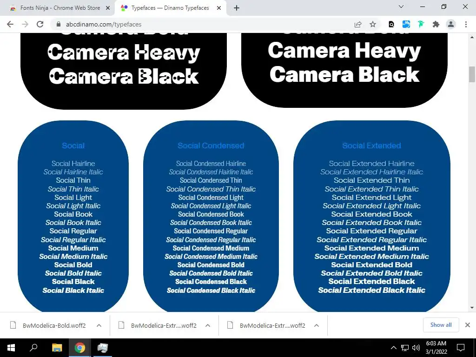Show all downloads
Image resolution: width=476 pixels, height=357 pixels.
pyautogui.click(x=441, y=325)
